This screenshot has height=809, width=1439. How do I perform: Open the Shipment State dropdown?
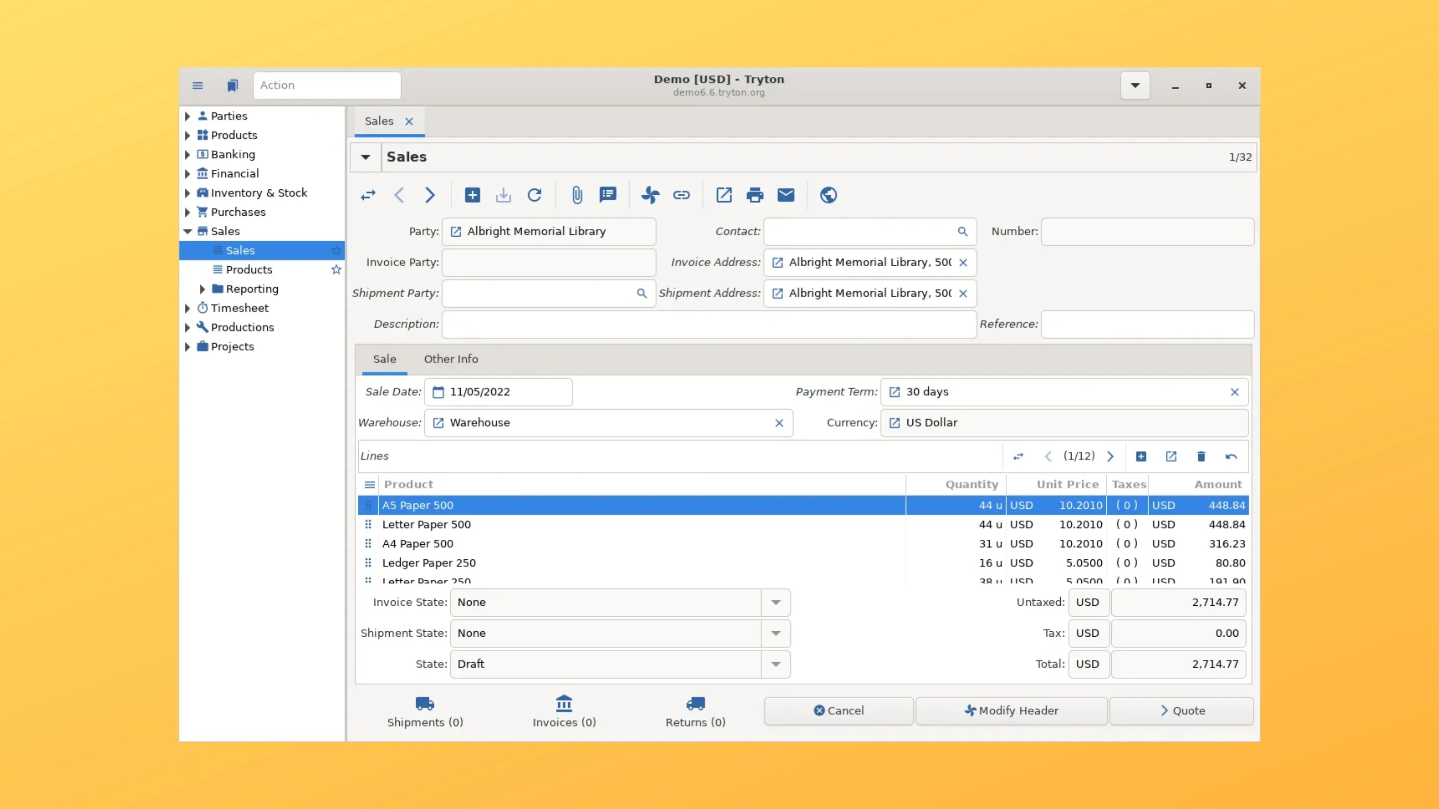tap(775, 633)
